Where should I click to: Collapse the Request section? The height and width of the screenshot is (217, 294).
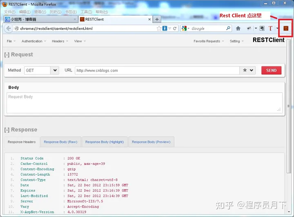[7, 55]
